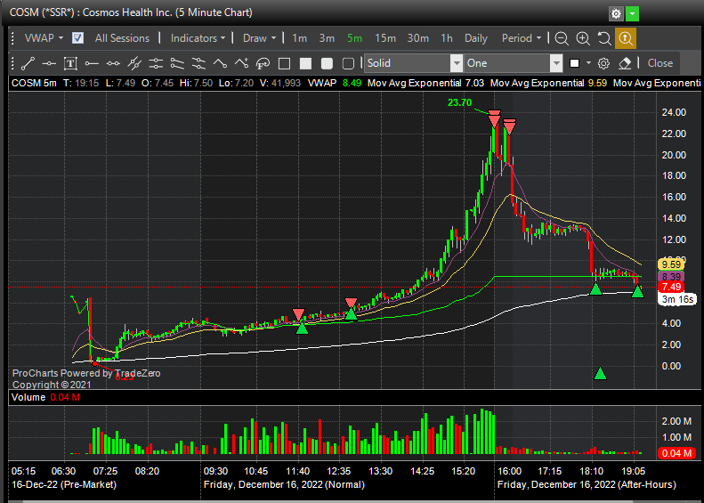704x503 pixels.
Task: Select the dashed Fibonacci channel tool
Action: (x=198, y=63)
